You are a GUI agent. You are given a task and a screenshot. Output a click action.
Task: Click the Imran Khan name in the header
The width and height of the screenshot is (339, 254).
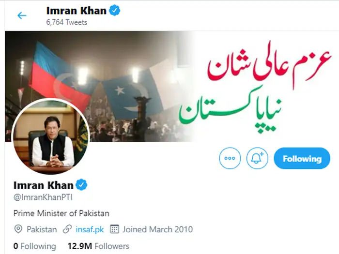pos(77,11)
